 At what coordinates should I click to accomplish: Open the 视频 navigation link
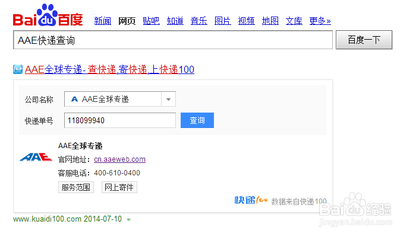click(x=247, y=21)
